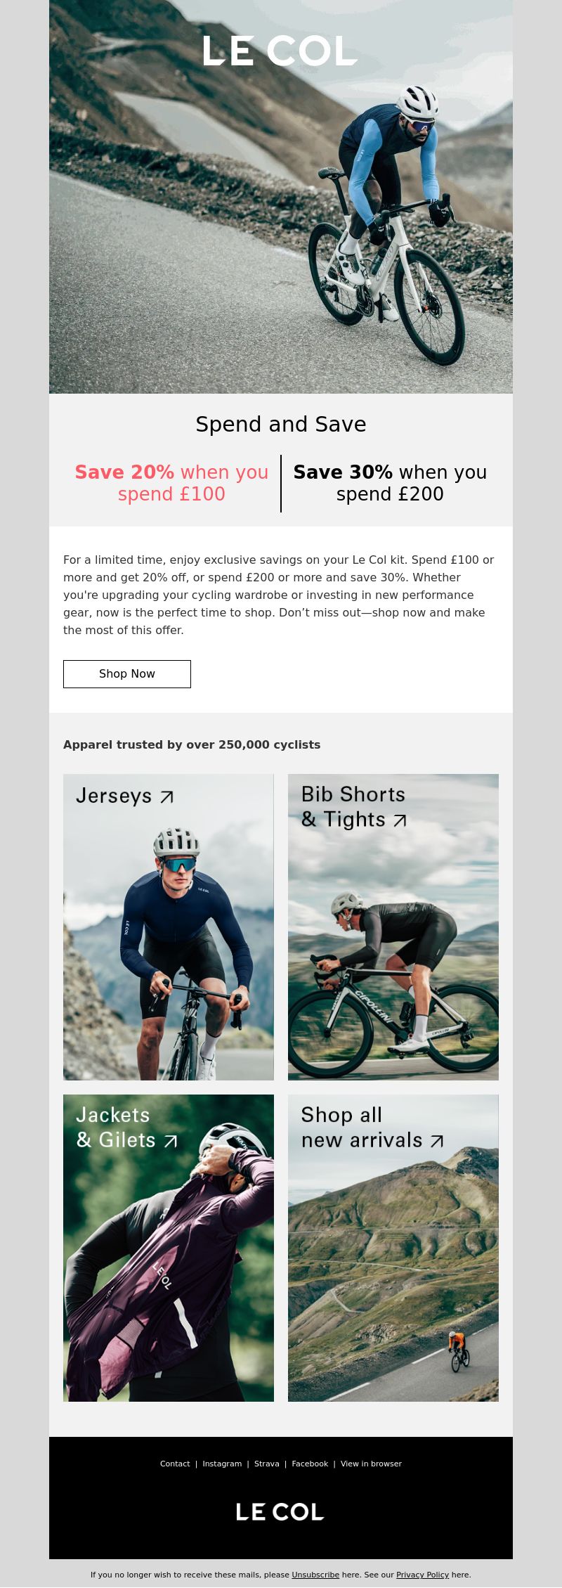
Task: Open the Shop all new arrivals tile
Action: click(x=393, y=1248)
